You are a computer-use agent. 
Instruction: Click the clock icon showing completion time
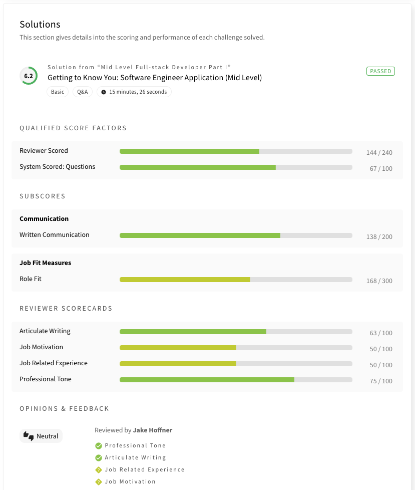coord(103,92)
